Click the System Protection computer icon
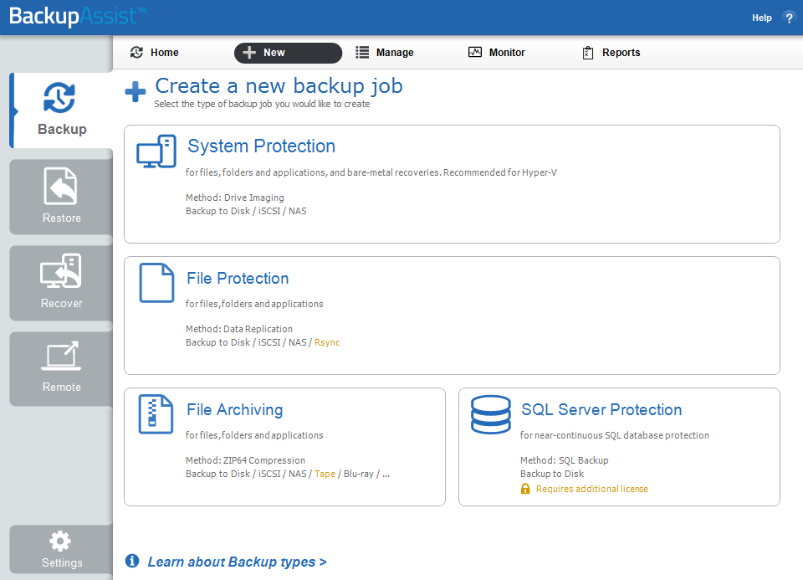This screenshot has width=803, height=580. point(156,151)
